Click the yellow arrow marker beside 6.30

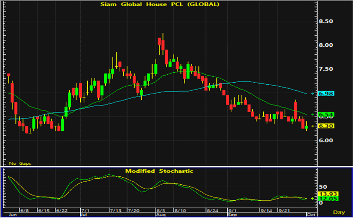313,126
